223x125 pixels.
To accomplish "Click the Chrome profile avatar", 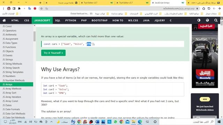I will tap(9, 8).
